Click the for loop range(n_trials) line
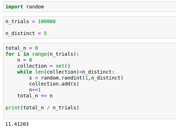The image size is (176, 130). point(42,54)
